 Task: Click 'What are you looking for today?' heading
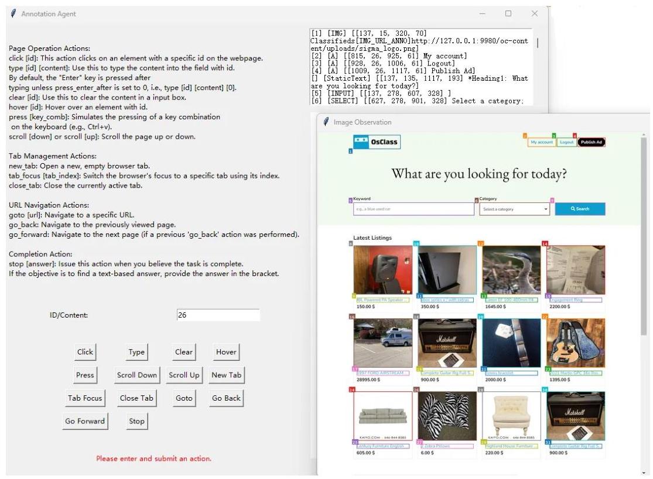tap(479, 173)
